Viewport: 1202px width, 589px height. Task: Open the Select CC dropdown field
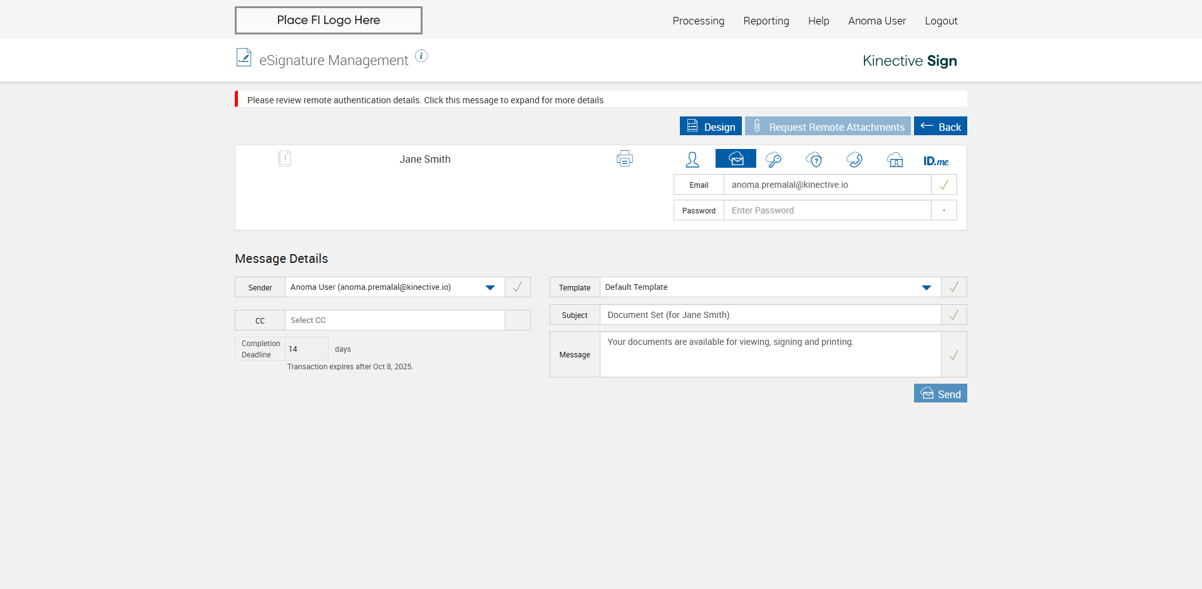point(394,320)
